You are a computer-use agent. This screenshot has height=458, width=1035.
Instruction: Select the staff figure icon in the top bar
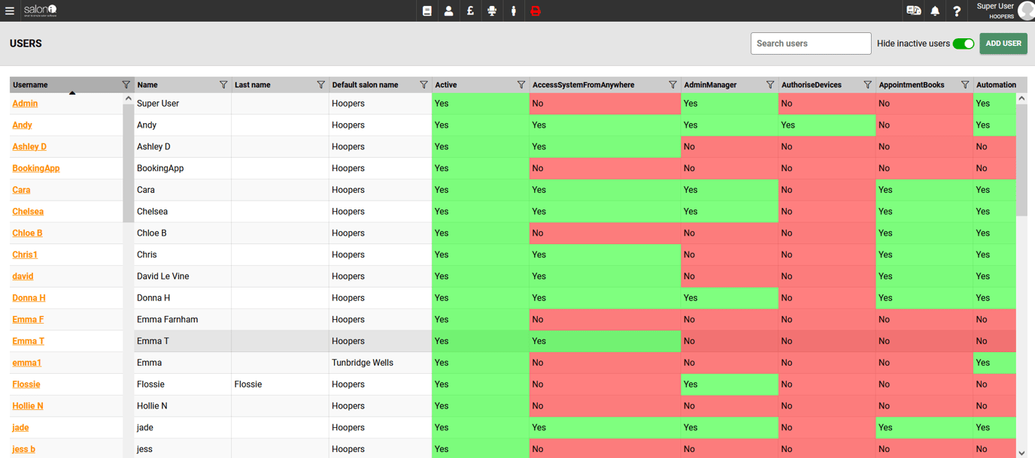click(513, 11)
